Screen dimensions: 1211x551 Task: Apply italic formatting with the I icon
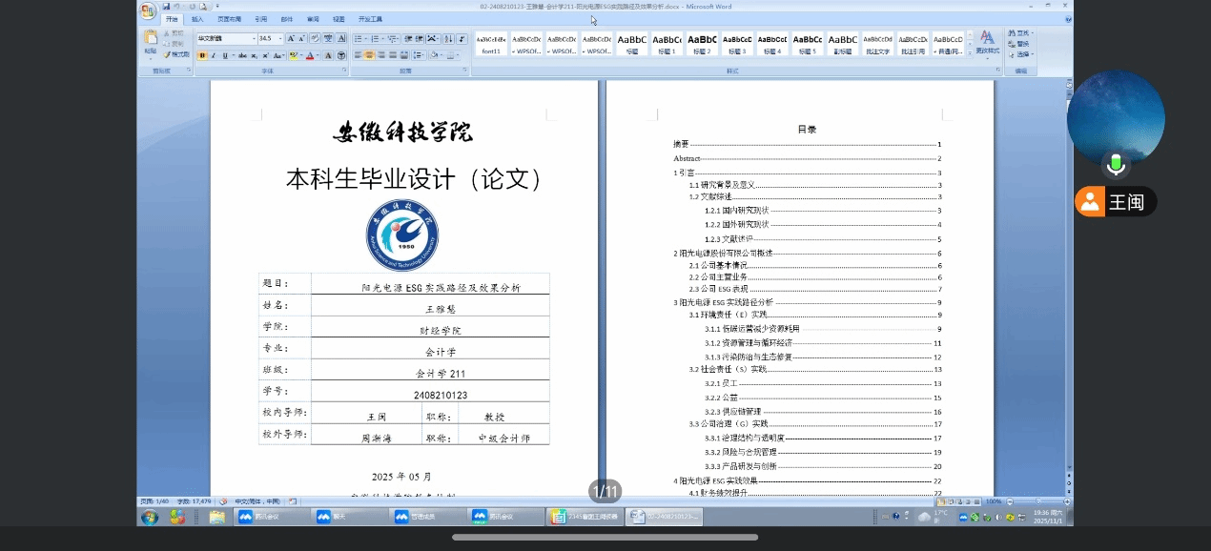pyautogui.click(x=213, y=55)
